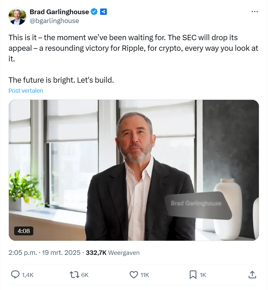
Task: Open the three-dot more options menu
Action: tap(254, 12)
